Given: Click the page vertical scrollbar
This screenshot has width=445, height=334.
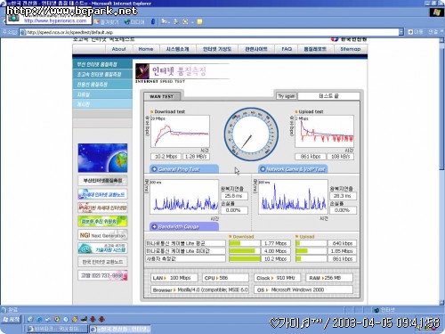Looking at the screenshot, I should pyautogui.click(x=441, y=172).
